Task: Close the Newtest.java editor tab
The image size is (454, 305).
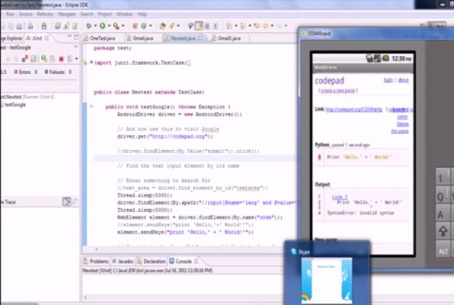Action: [x=200, y=38]
